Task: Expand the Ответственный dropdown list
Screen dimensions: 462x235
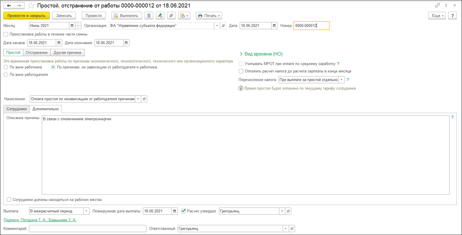Action: click(x=286, y=229)
